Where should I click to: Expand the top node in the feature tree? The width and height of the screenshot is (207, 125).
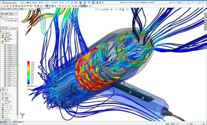pos(1,19)
